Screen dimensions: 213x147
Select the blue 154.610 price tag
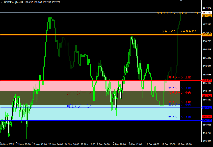click(207, 108)
